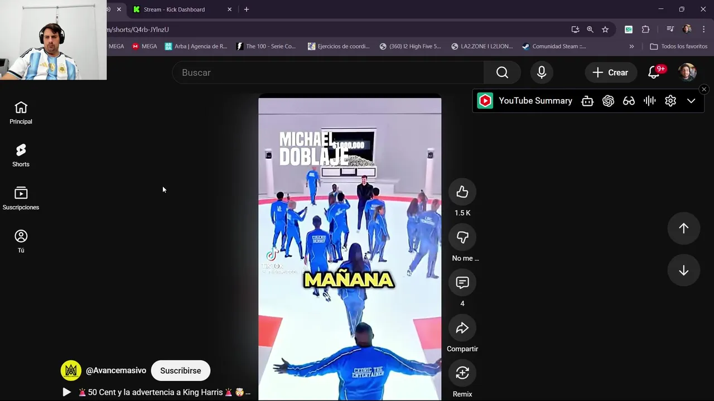714x401 pixels.
Task: Remix this short
Action: tap(462, 373)
